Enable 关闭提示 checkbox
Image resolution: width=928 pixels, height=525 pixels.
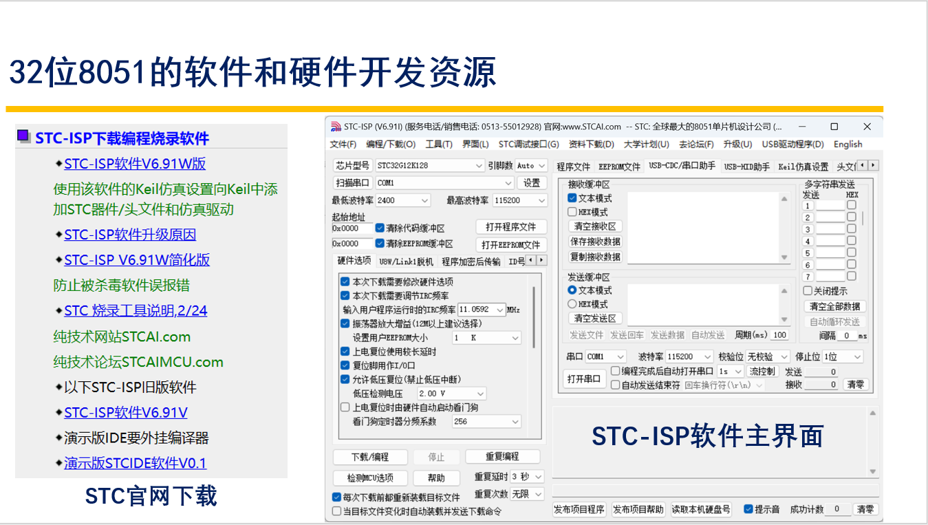pyautogui.click(x=808, y=291)
